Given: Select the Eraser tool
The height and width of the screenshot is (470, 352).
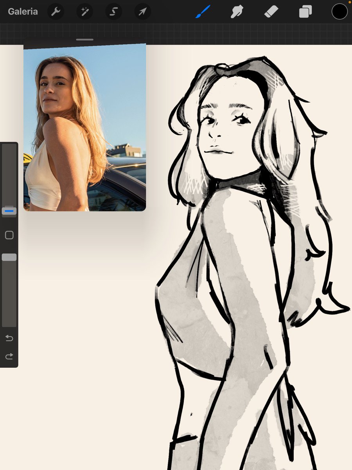Looking at the screenshot, I should pos(271,12).
